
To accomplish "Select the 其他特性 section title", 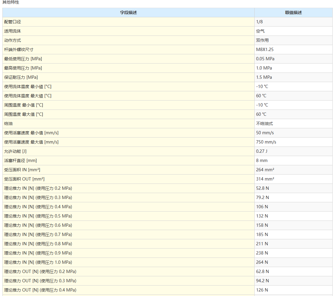I will (x=11, y=2).
